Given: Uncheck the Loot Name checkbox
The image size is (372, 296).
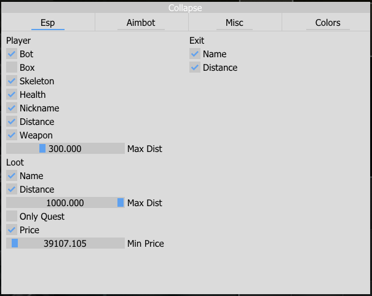Looking at the screenshot, I should pyautogui.click(x=12, y=176).
